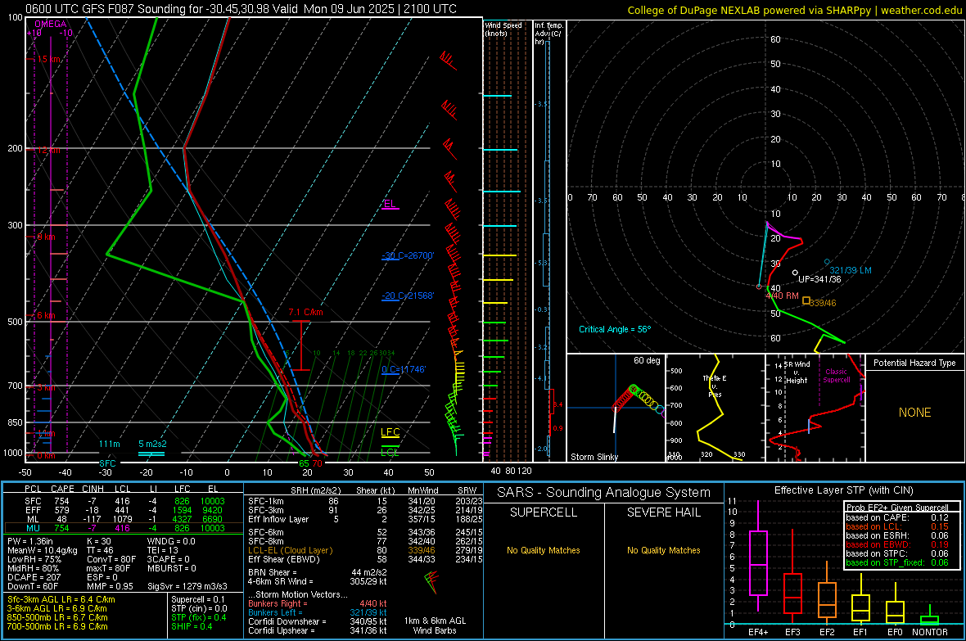Click the SHIP = 0.4 value
This screenshot has width=966, height=641.
pyautogui.click(x=192, y=626)
